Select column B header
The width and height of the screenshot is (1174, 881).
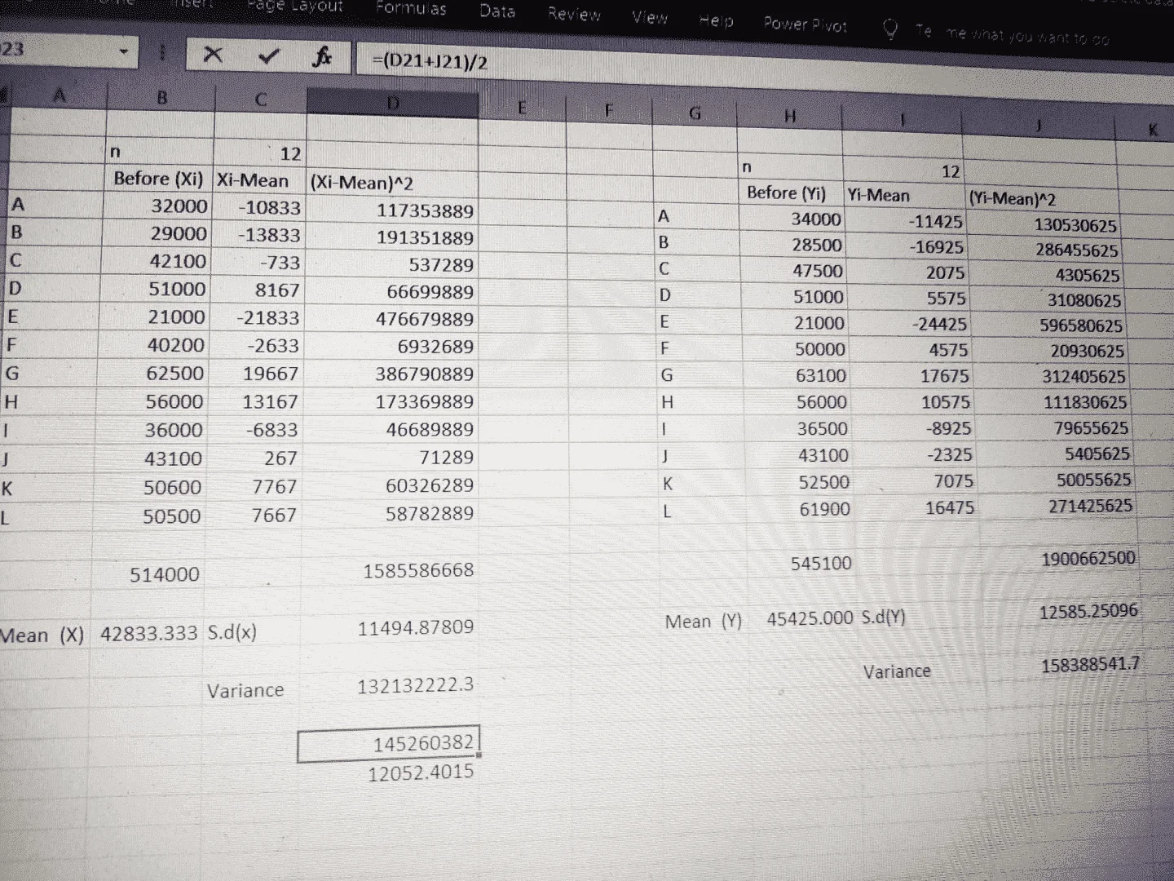click(x=161, y=98)
